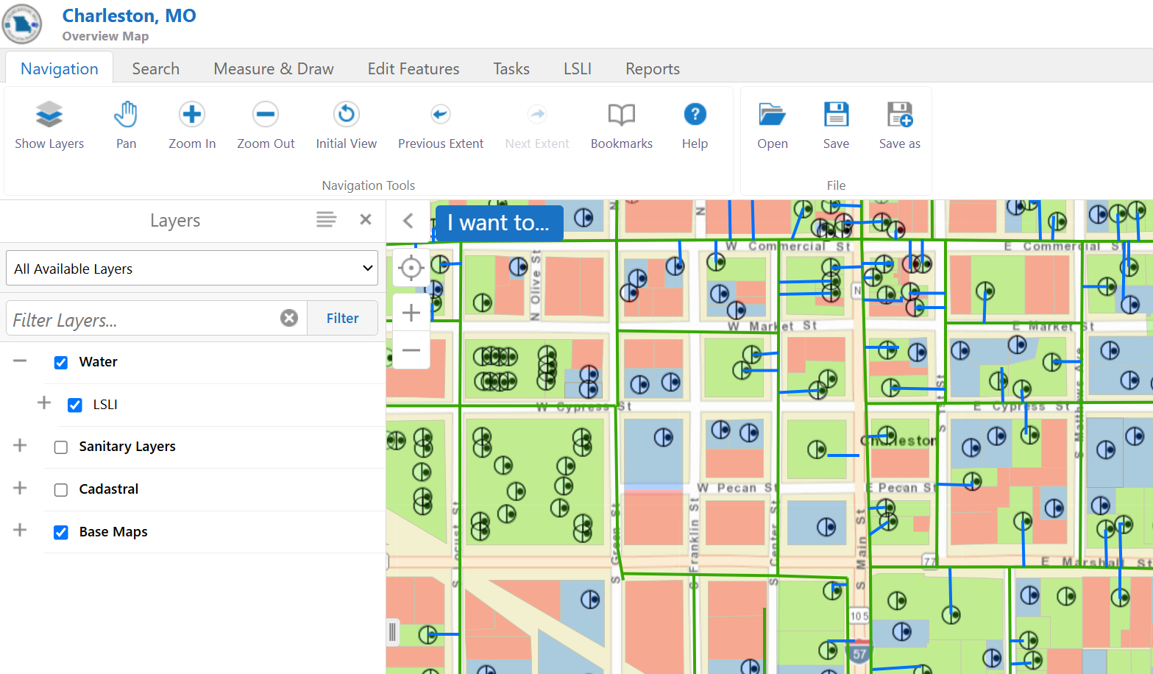The image size is (1153, 674).
Task: Open the 'I want to...' menu
Action: click(x=499, y=223)
